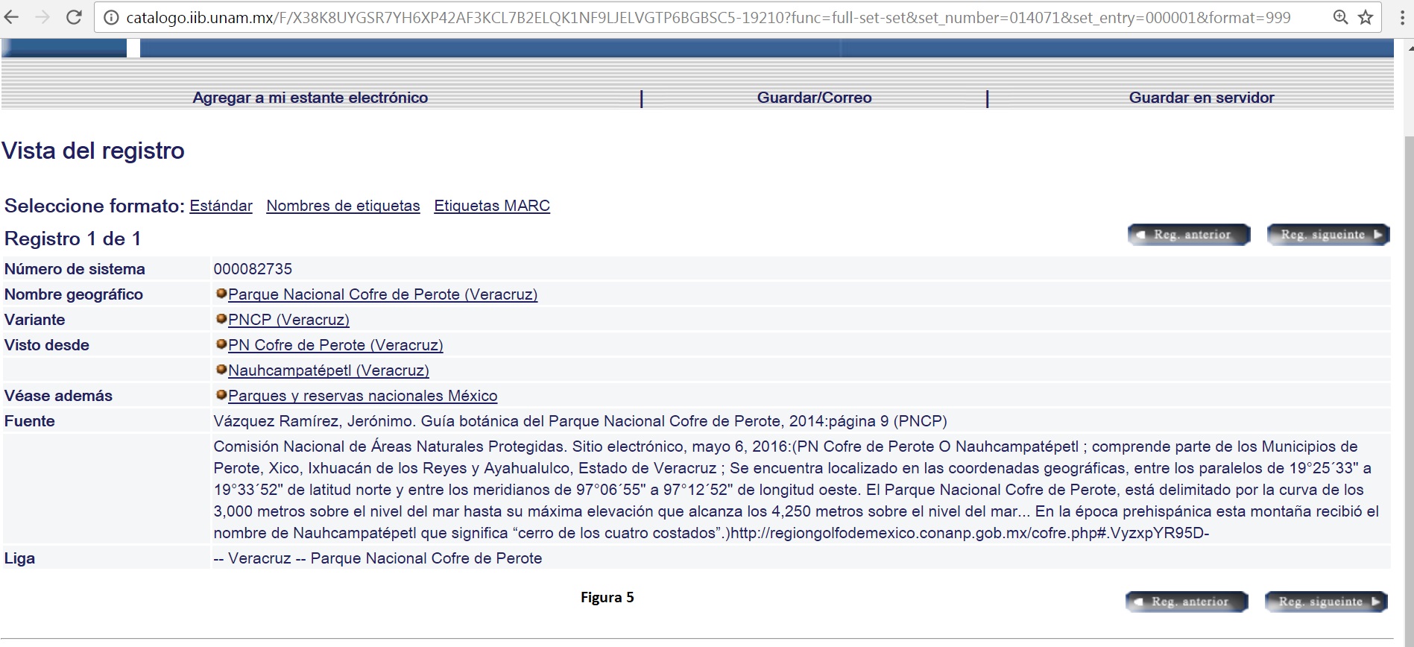This screenshot has width=1414, height=647.
Task: Click bullet icon beside Nauhcampatépetl (Veracruz)
Action: coord(221,370)
